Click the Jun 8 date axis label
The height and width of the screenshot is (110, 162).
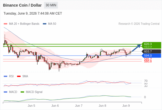pyautogui.click(x=102, y=106)
